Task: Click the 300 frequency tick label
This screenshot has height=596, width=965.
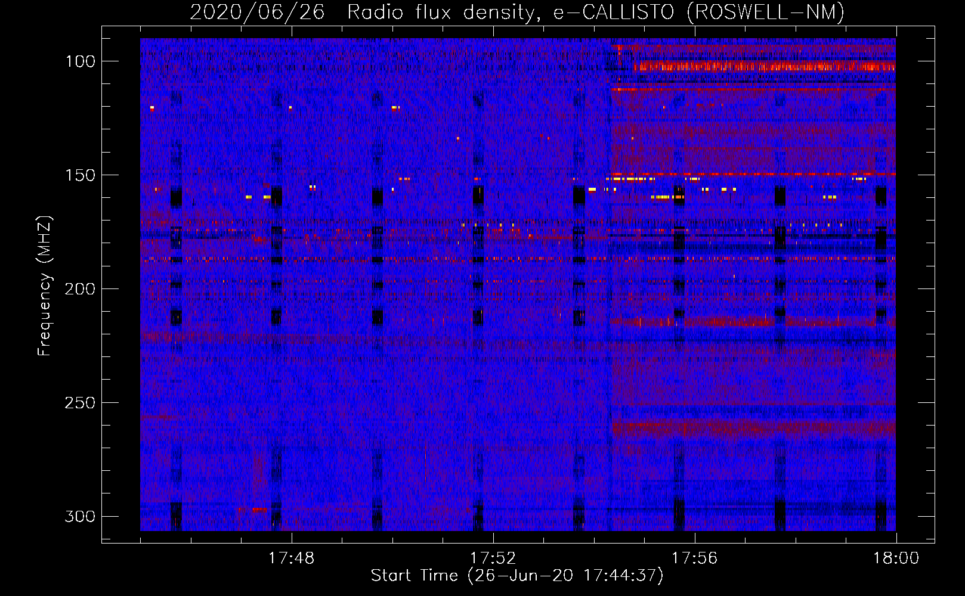Action: point(80,516)
